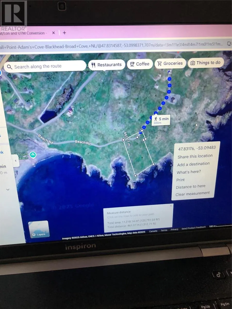The width and height of the screenshot is (232, 309).
Task: Choose "Distance to here" menu item
Action: tap(190, 187)
